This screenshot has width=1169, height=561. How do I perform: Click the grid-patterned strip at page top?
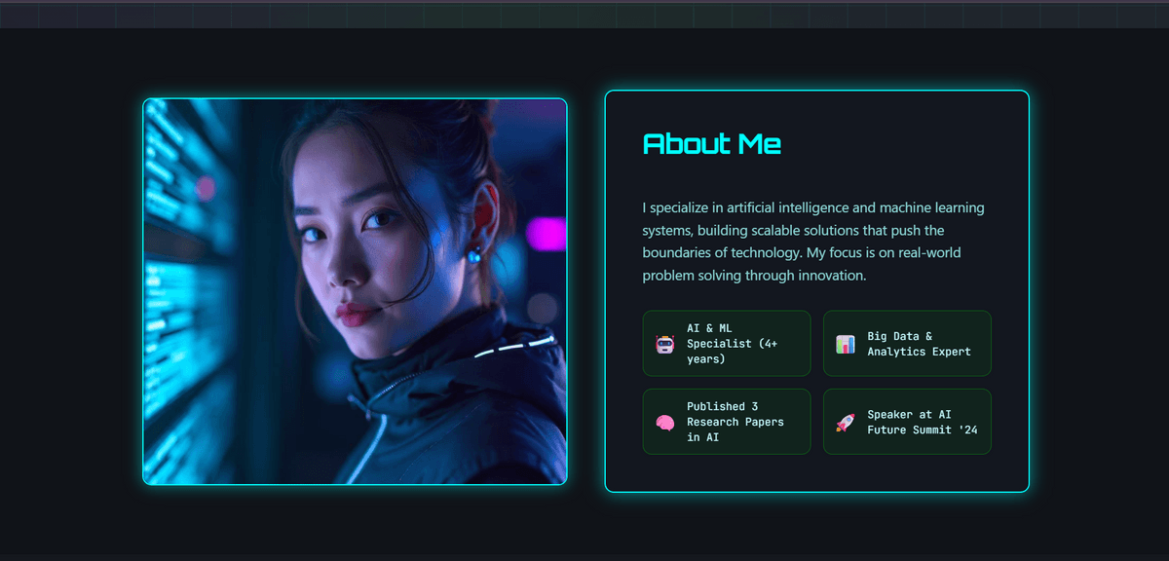pos(584,15)
